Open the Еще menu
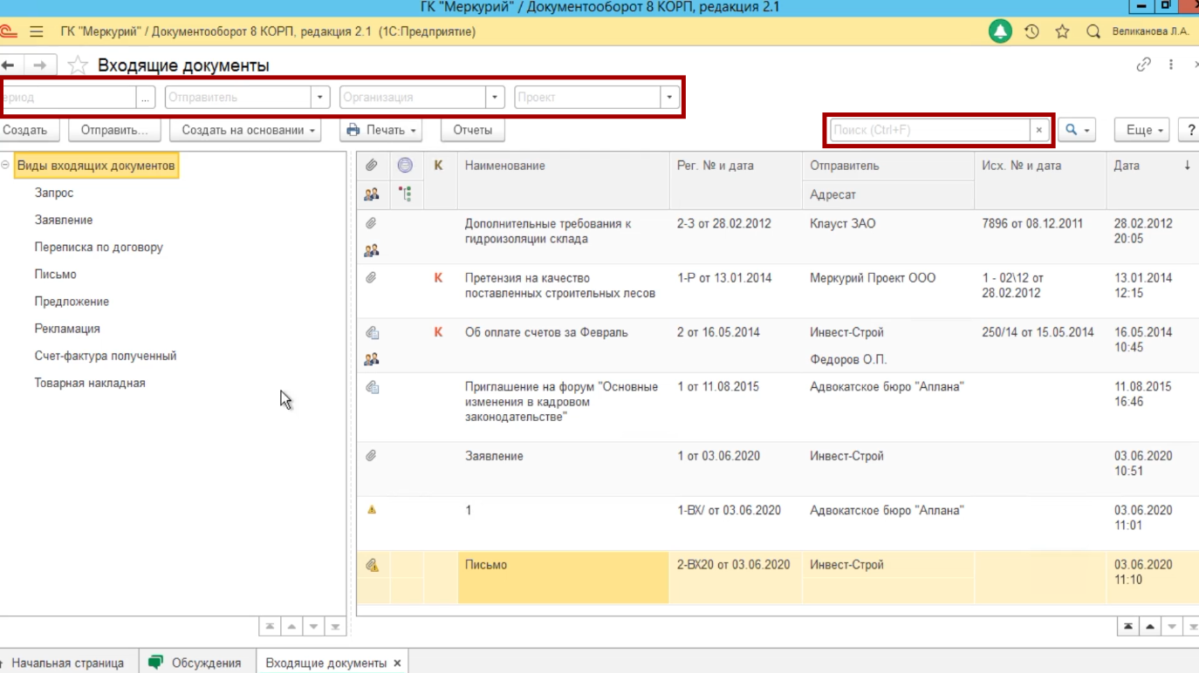The height and width of the screenshot is (673, 1199). (x=1142, y=130)
